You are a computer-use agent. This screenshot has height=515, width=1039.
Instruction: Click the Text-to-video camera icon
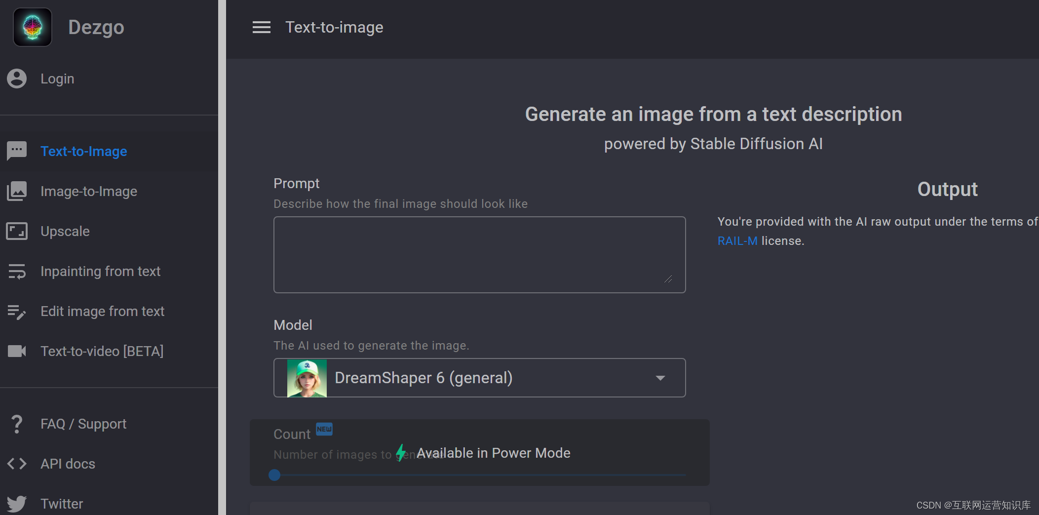point(17,351)
